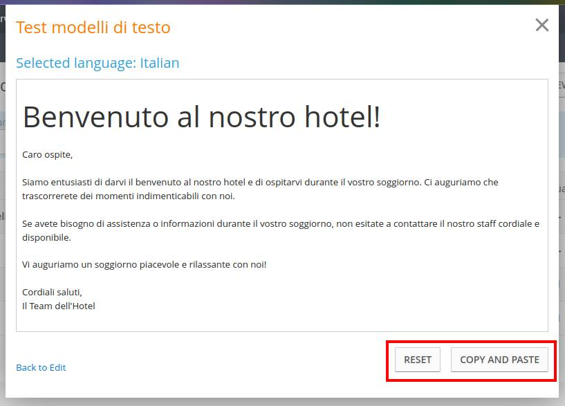Click the "Test modelli di testo" dialog title

click(93, 28)
